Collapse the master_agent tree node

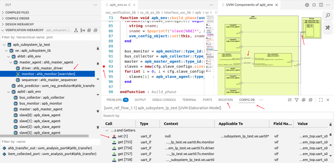[11, 62]
